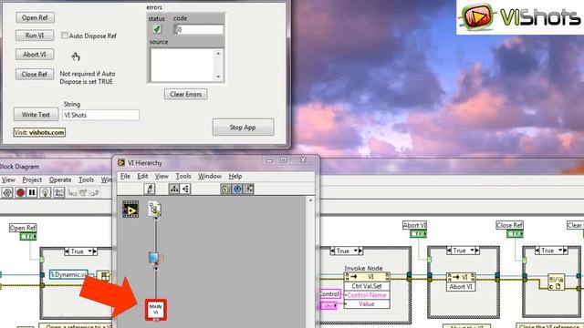The image size is (584, 328).
Task: Select the filmstrip VI icon in the hierarchy
Action: 130,209
